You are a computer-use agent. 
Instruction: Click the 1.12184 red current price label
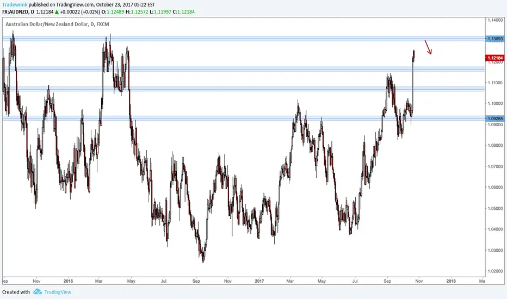[x=494, y=58]
